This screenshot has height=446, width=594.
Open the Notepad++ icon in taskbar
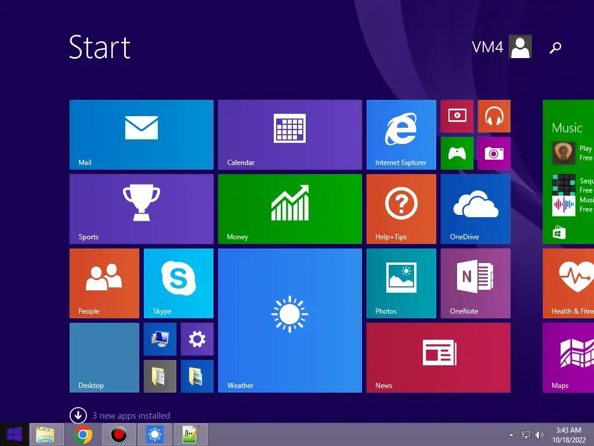click(190, 434)
